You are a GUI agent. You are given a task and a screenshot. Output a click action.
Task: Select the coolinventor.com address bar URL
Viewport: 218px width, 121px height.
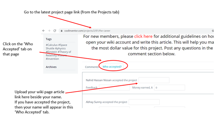pos(87,31)
